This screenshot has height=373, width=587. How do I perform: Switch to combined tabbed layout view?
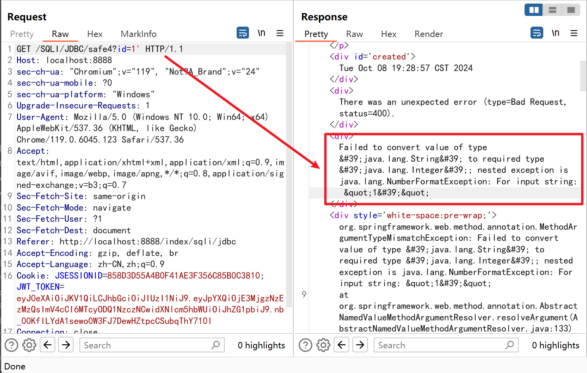571,10
